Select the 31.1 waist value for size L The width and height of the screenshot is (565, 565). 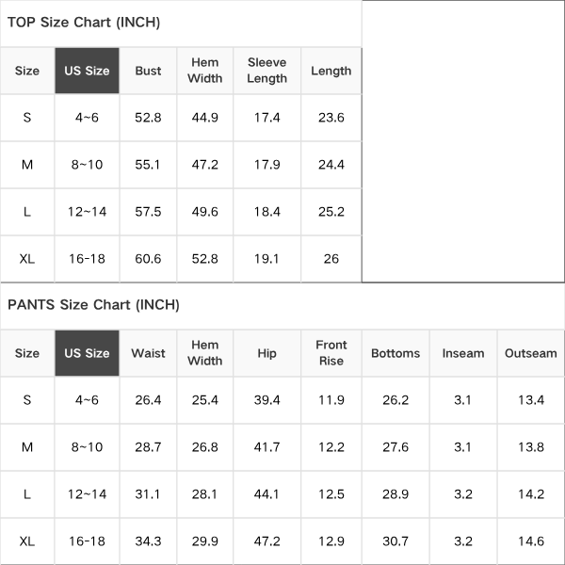pos(148,494)
